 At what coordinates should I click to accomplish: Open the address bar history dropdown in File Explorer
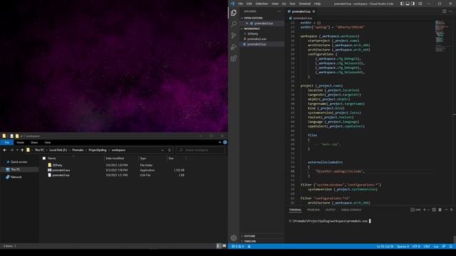(x=162, y=150)
